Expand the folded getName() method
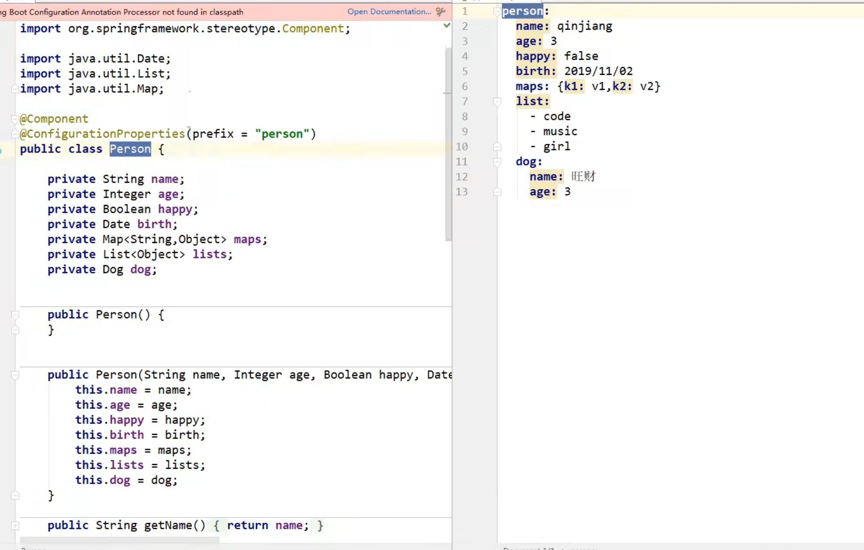This screenshot has width=864, height=550. pyautogui.click(x=15, y=526)
